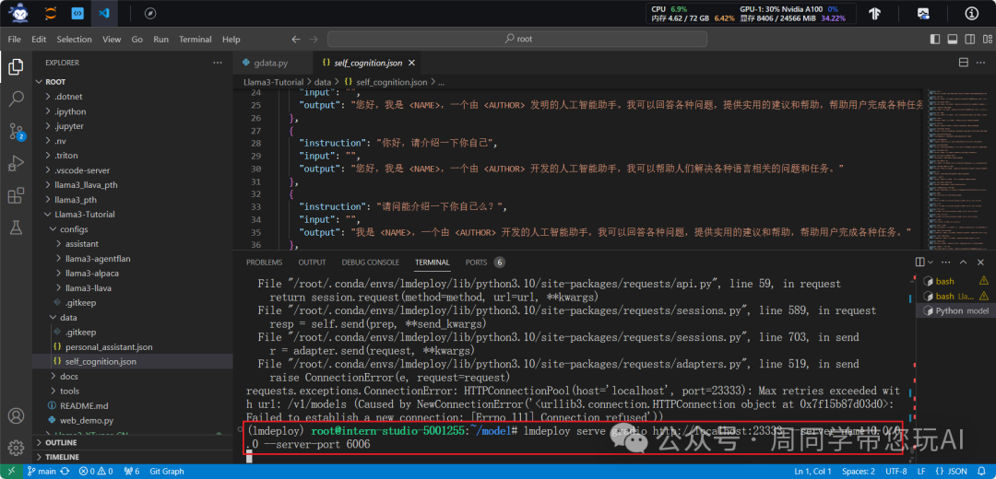Viewport: 996px width, 479px height.
Task: Expand the llama3_pth folder
Action: 76,199
